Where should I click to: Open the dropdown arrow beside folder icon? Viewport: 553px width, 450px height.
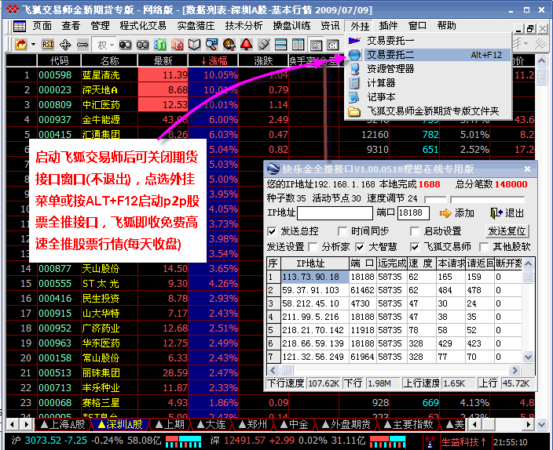pos(33,45)
